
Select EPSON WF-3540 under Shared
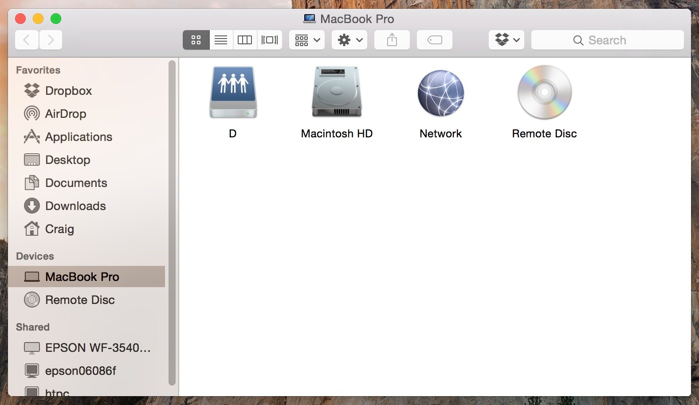click(x=86, y=348)
